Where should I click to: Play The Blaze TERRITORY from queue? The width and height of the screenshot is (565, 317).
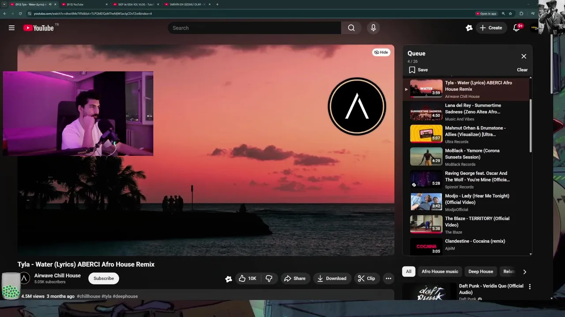(467, 225)
